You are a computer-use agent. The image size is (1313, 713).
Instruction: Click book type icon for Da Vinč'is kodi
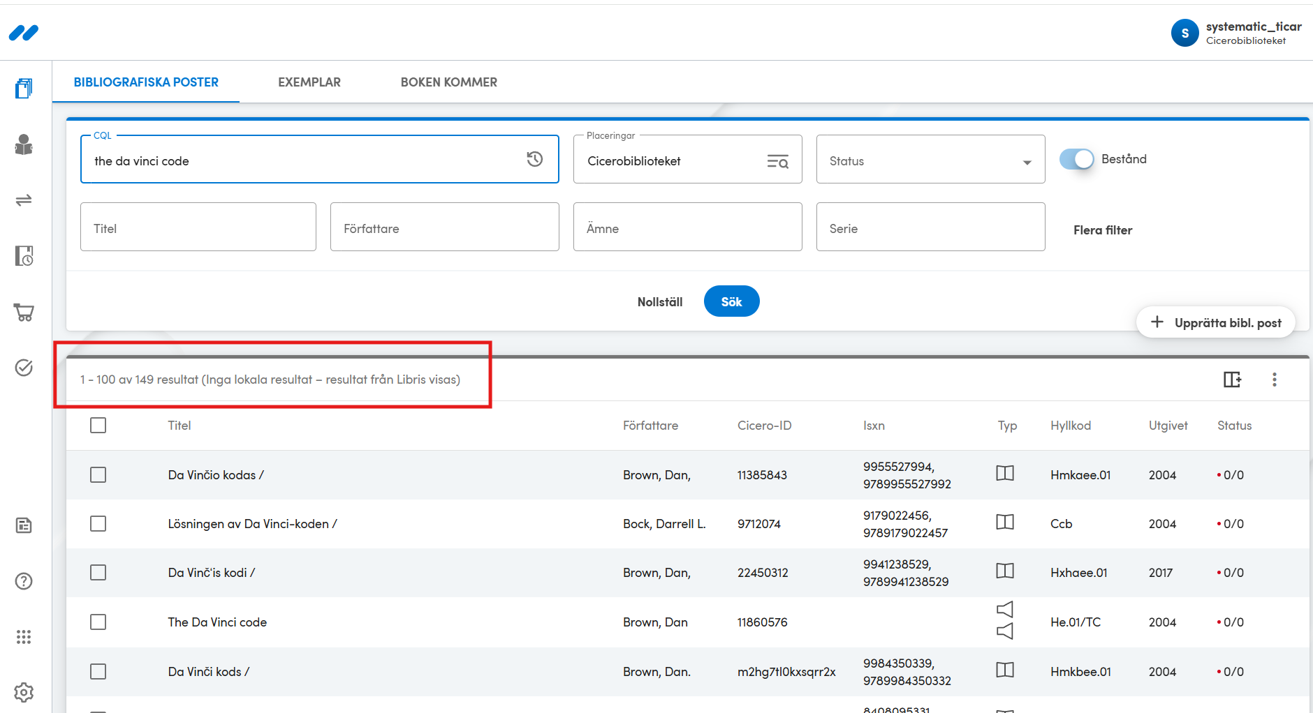[1005, 571]
